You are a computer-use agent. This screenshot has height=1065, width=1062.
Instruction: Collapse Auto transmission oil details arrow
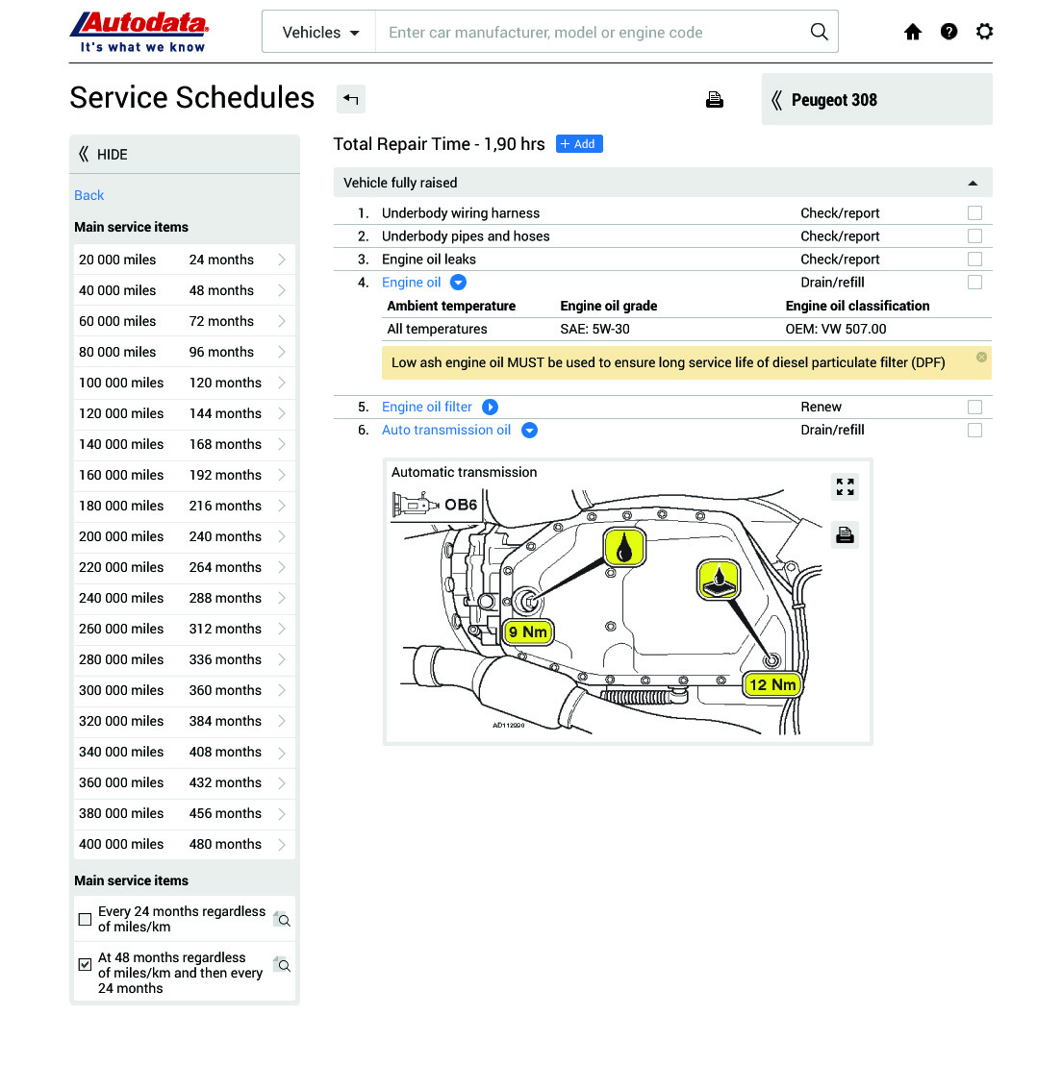[529, 430]
